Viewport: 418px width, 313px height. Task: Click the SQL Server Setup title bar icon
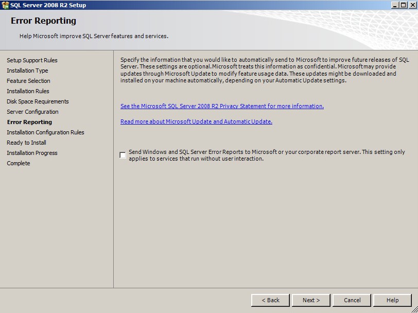pyautogui.click(x=5, y=5)
